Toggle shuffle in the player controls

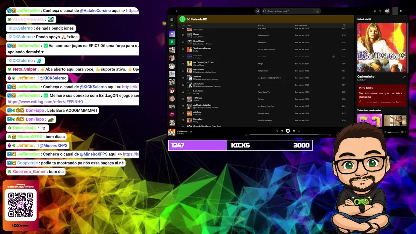coord(277,131)
